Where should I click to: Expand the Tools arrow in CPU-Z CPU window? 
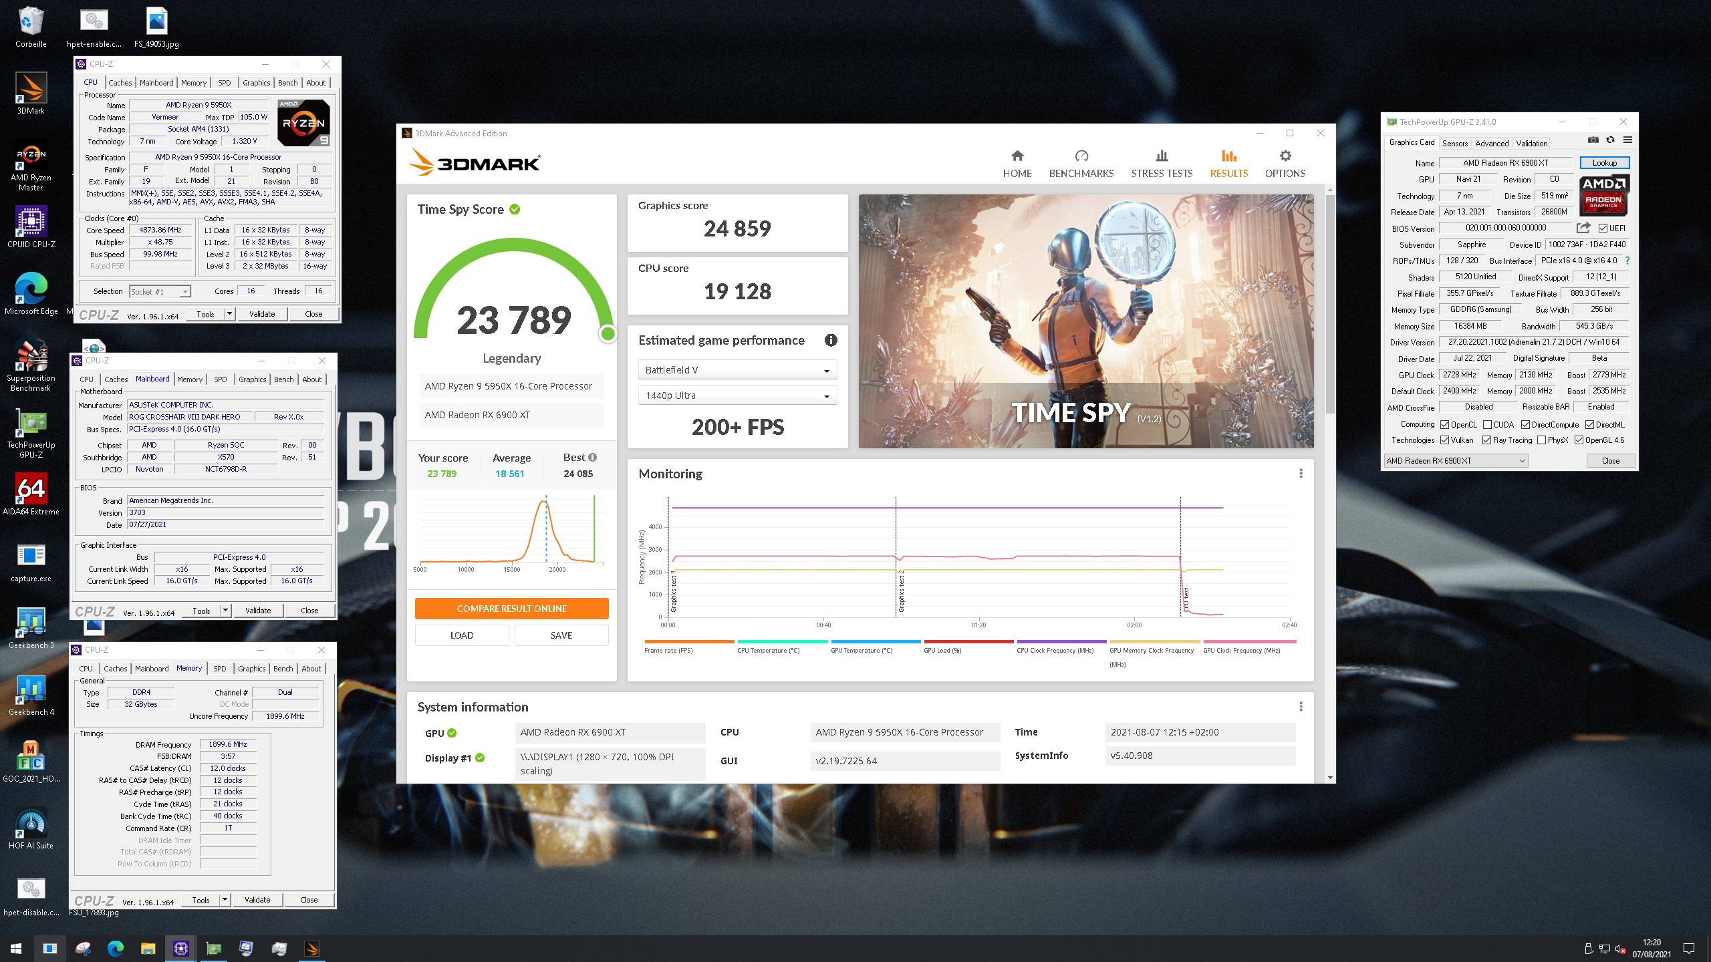[229, 314]
